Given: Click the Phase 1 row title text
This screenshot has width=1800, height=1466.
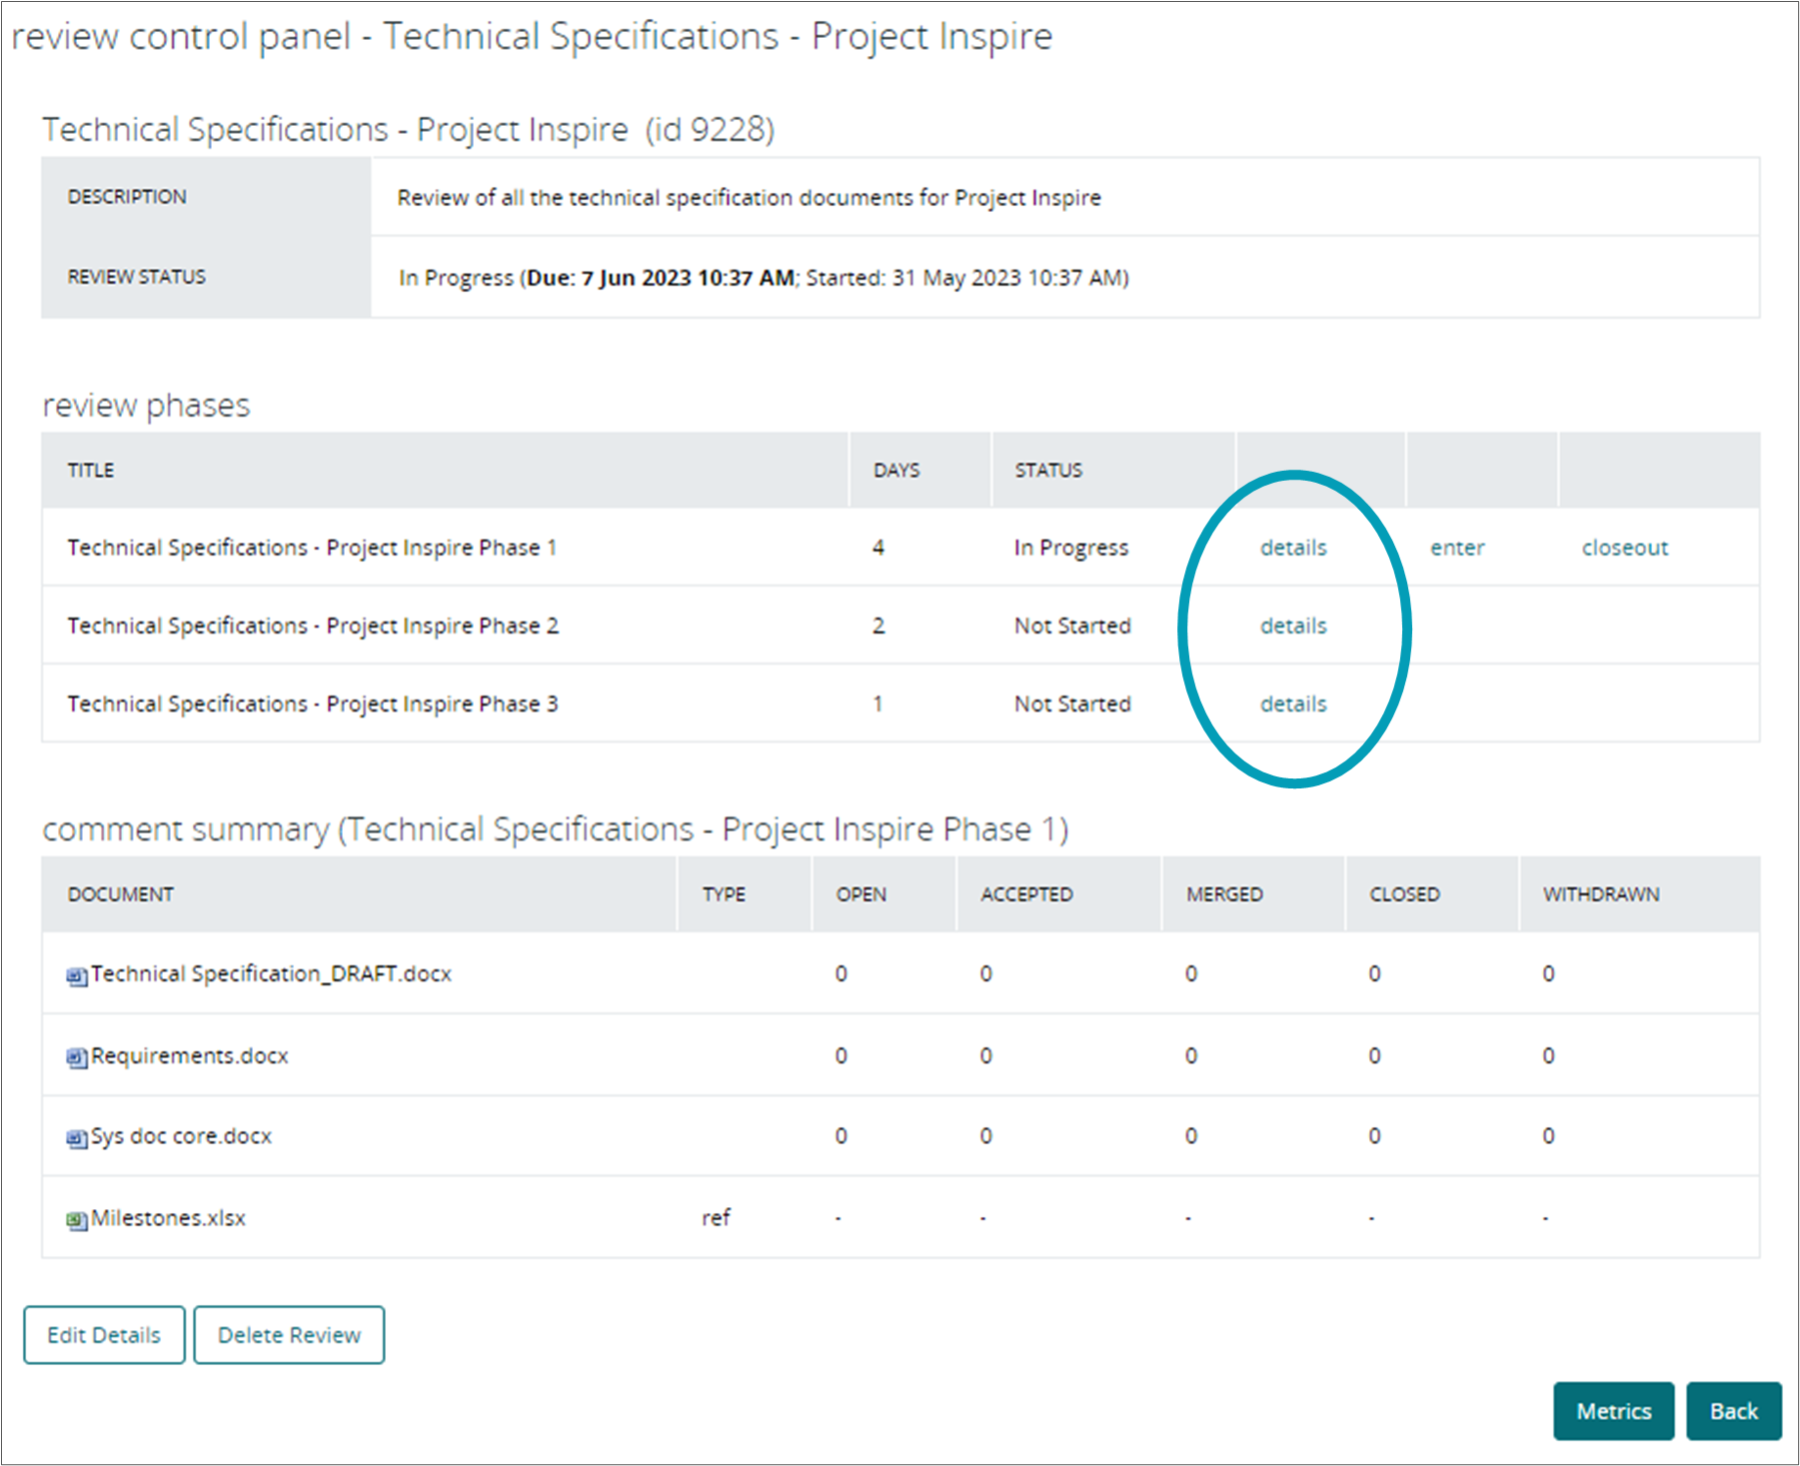Looking at the screenshot, I should pyautogui.click(x=312, y=548).
